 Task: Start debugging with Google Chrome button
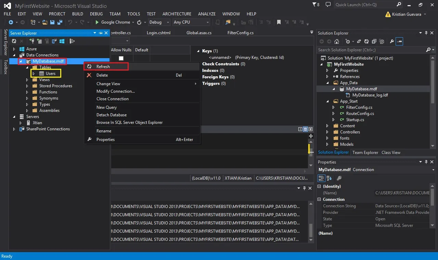coord(113,22)
